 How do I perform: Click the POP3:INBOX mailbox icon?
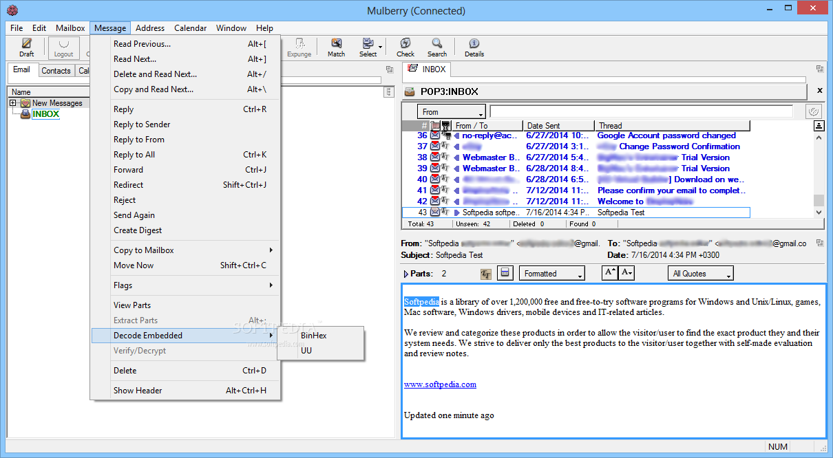410,91
